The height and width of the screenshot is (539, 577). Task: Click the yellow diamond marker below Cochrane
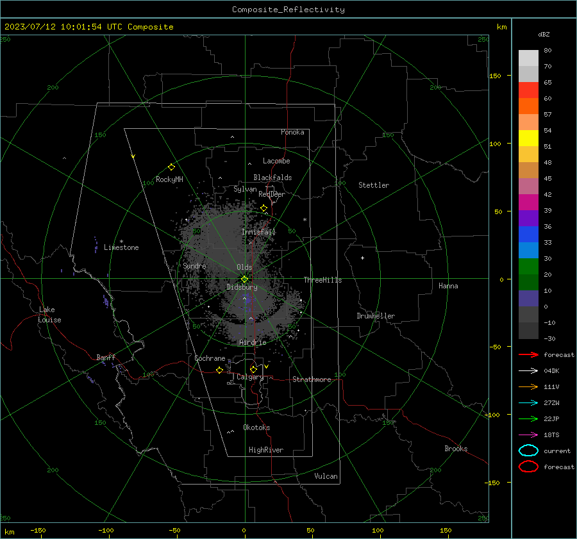coord(219,370)
